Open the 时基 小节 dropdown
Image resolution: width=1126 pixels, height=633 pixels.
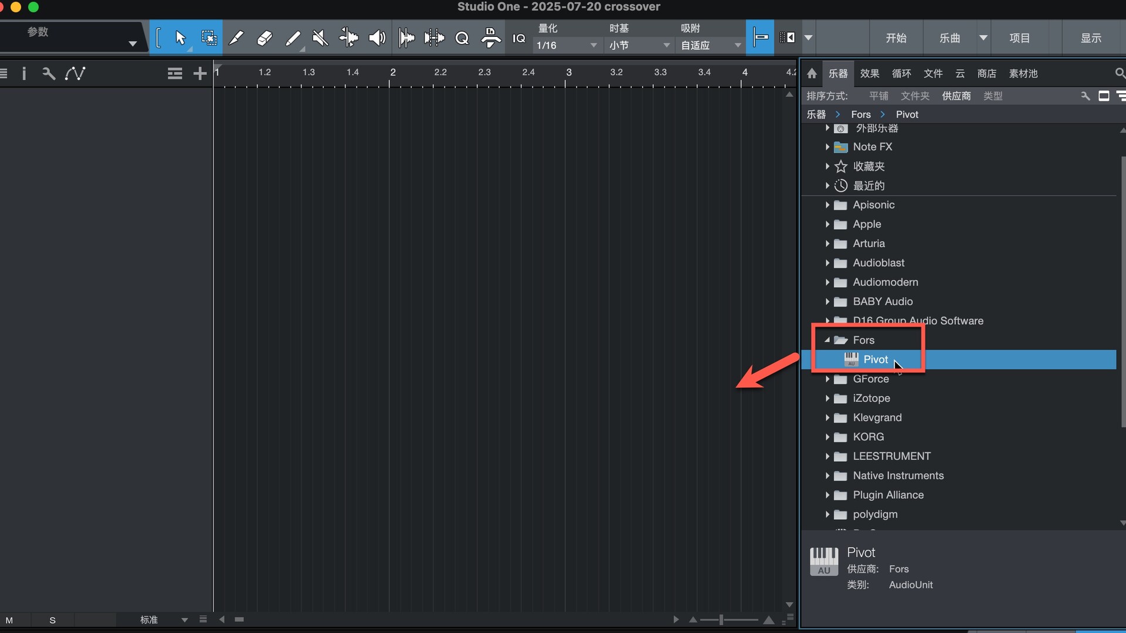point(639,45)
